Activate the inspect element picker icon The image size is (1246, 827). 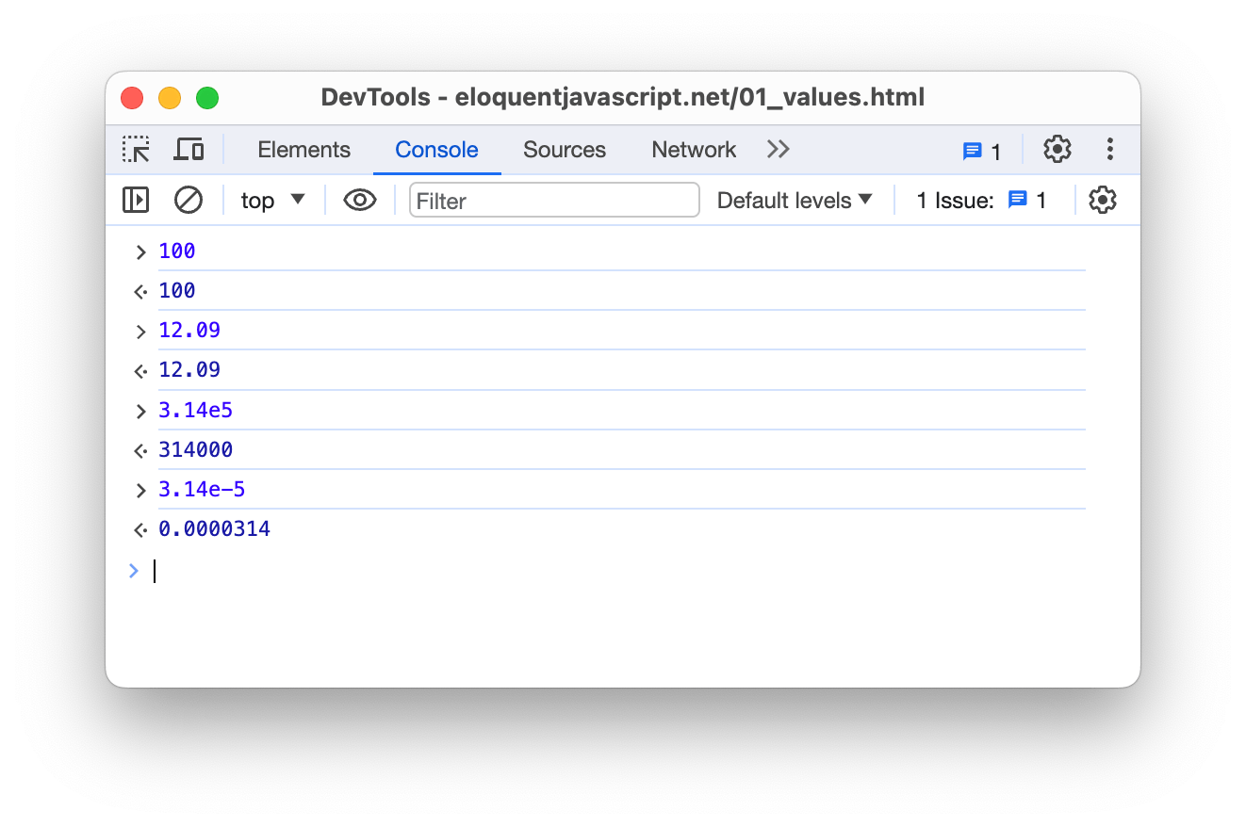coord(136,150)
